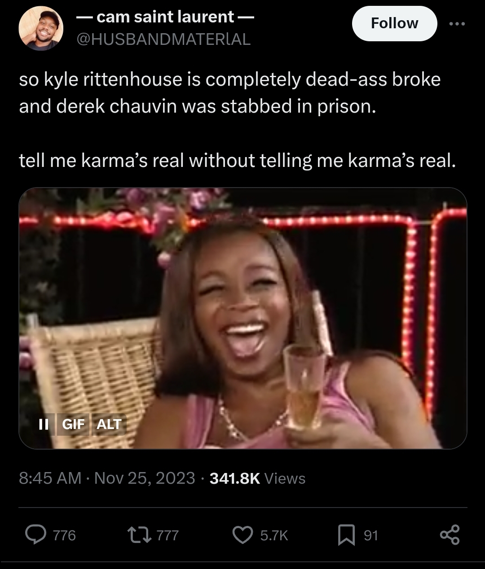Bookmark this tweet

pyautogui.click(x=346, y=535)
